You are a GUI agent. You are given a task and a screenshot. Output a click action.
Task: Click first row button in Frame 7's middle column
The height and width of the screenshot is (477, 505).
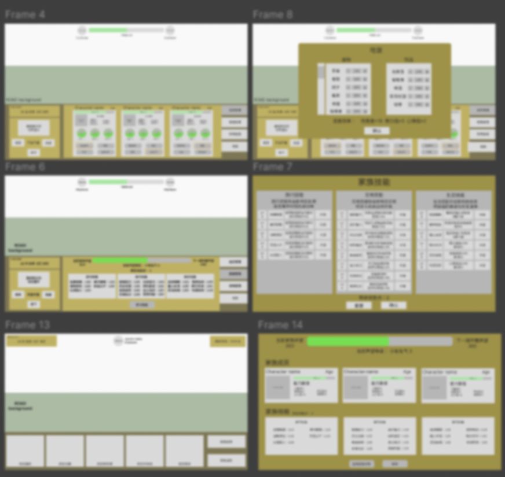[402, 215]
